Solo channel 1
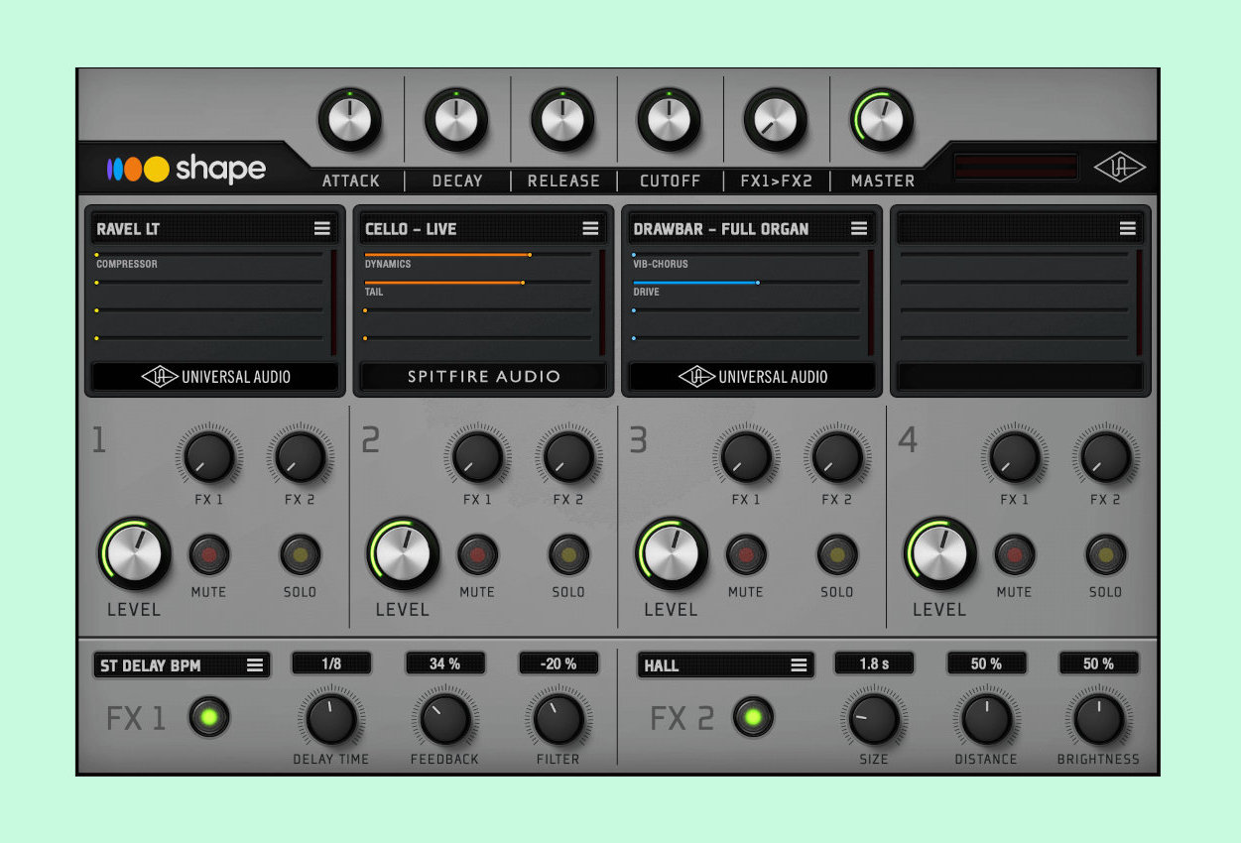The image size is (1241, 843). coord(300,554)
